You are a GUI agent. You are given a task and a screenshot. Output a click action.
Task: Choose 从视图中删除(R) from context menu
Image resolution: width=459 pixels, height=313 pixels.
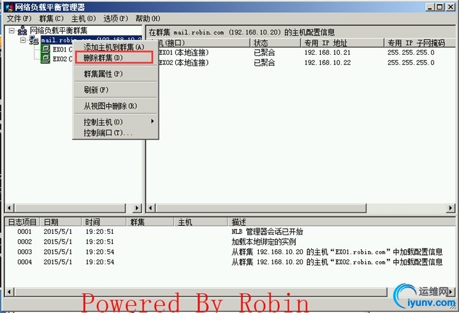tap(115, 106)
